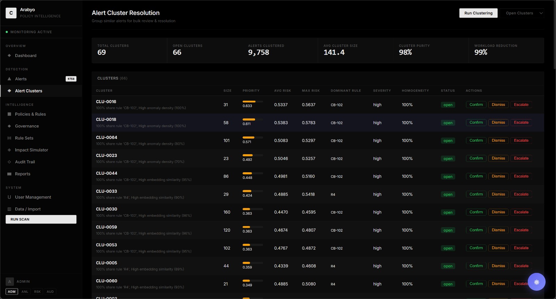
Task: Click the Avg Cluster Size value 141.4
Action: (334, 52)
